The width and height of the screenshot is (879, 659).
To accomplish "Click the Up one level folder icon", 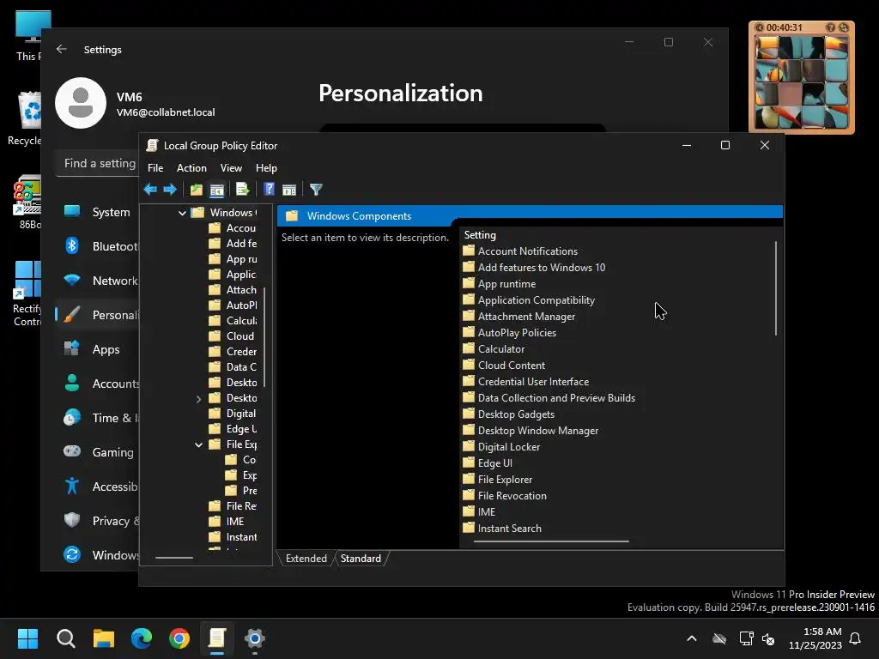I will click(197, 190).
